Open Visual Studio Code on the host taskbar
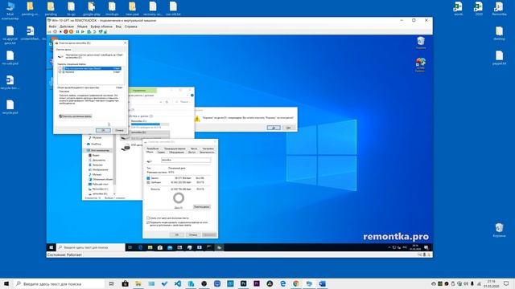Image resolution: width=515 pixels, height=289 pixels. pos(178,283)
